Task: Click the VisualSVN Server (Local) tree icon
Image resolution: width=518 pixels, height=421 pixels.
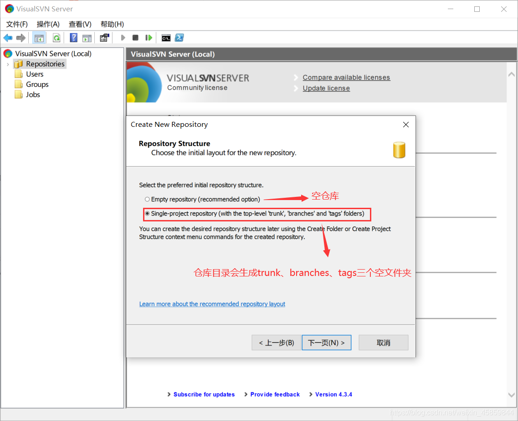Action: 8,54
